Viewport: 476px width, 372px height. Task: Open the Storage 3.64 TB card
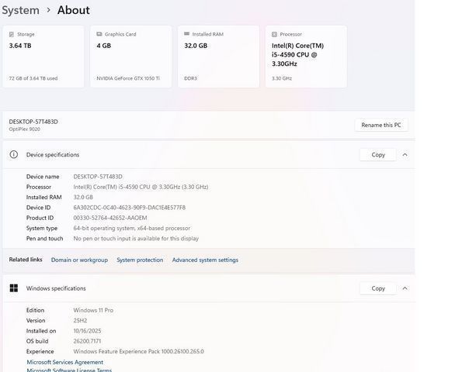tap(43, 57)
